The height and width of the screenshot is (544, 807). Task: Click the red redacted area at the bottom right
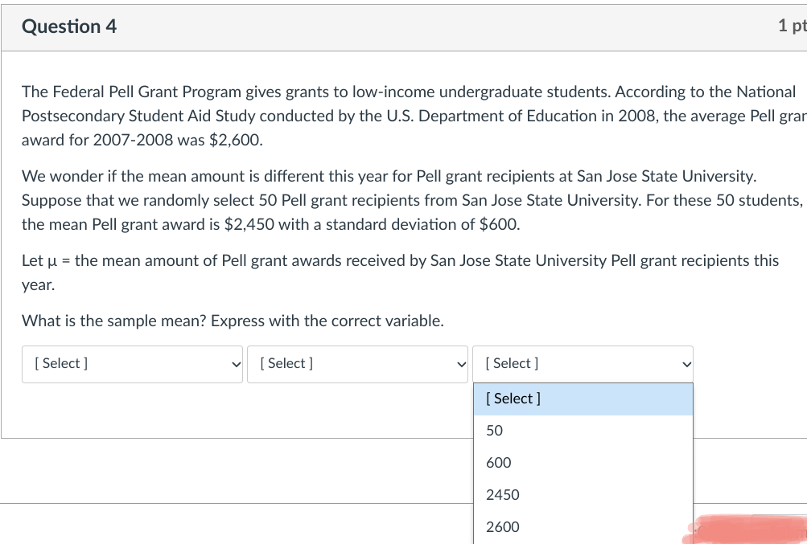tap(747, 529)
